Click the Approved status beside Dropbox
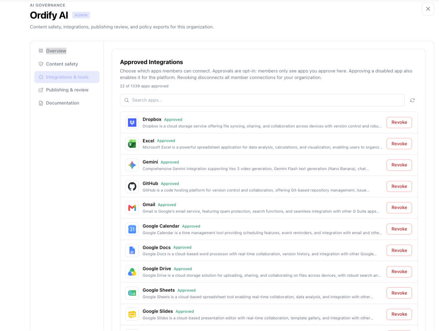This screenshot has height=331, width=439. [173, 120]
